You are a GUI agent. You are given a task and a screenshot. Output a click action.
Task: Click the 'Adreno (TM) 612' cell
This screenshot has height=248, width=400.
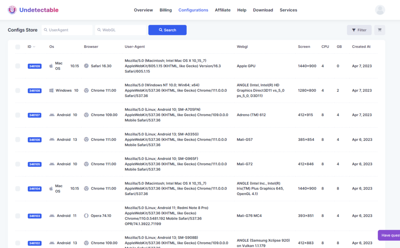251,115
